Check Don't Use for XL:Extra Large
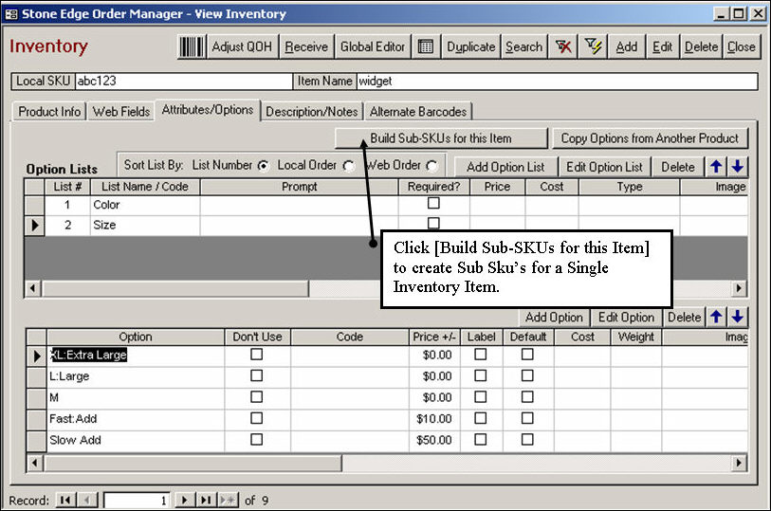 [x=256, y=355]
